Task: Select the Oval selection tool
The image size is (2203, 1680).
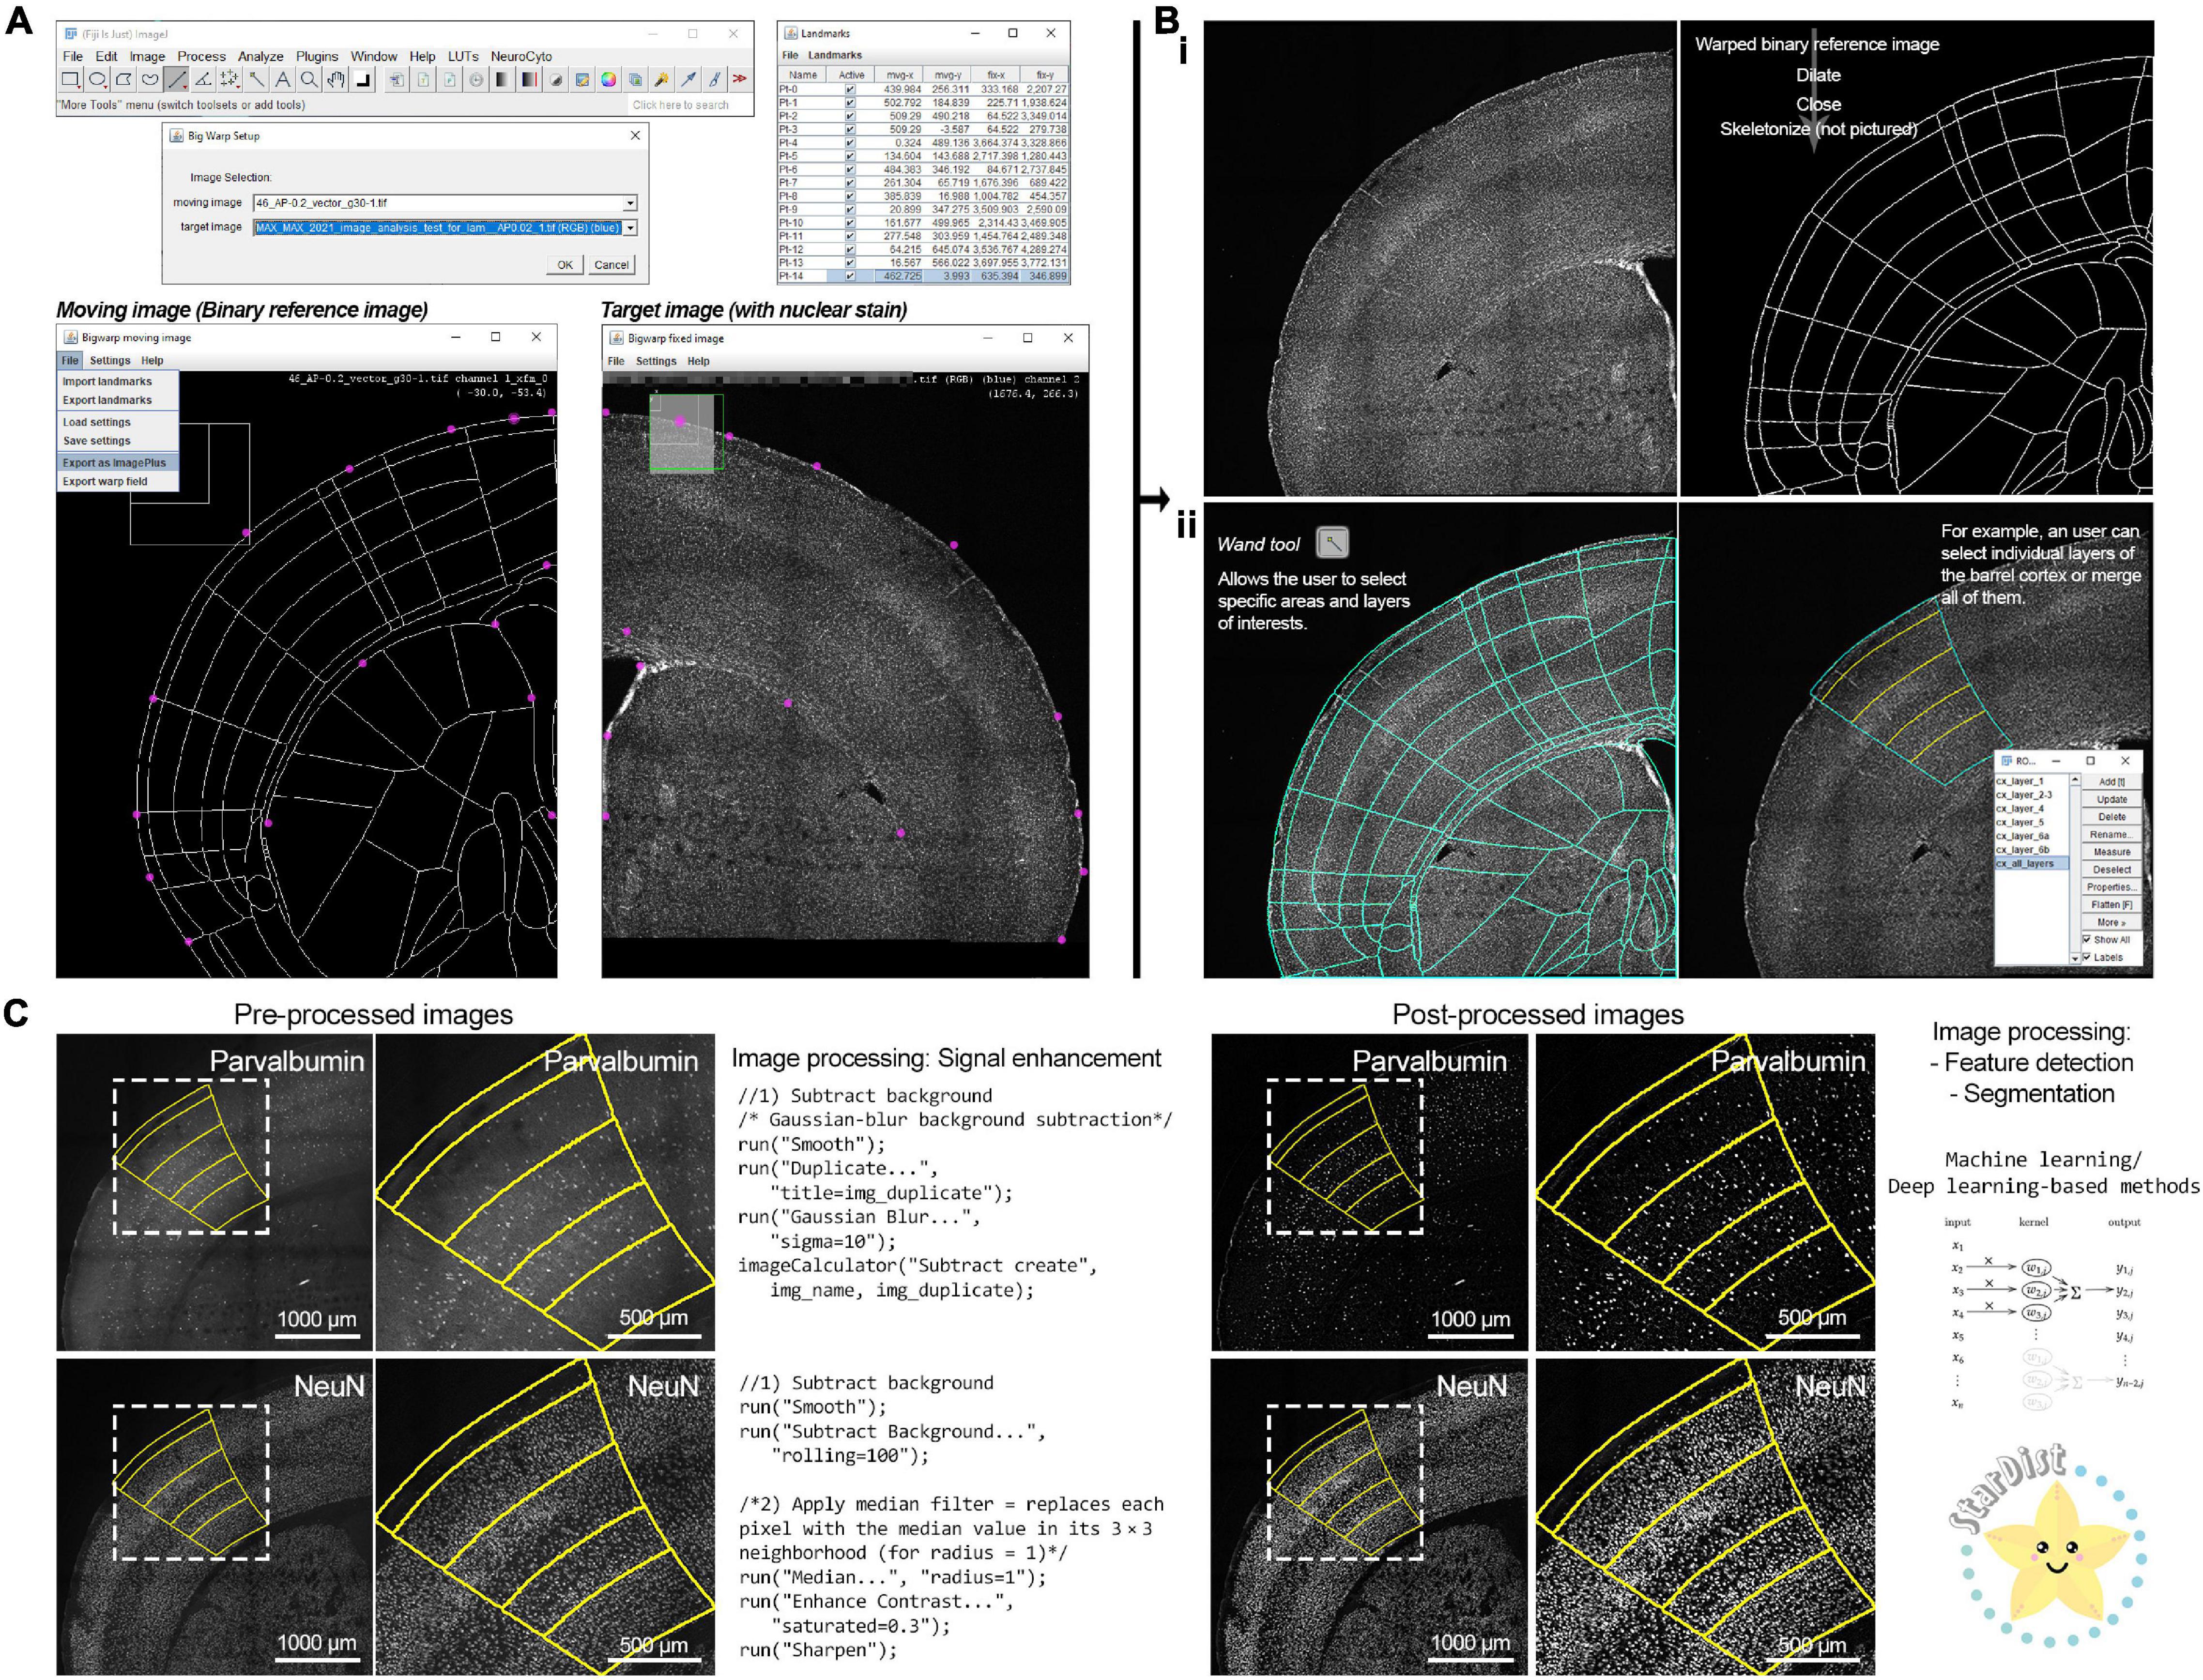Action: click(98, 79)
